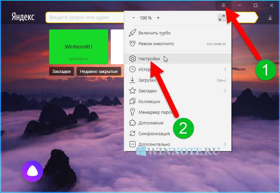Click the download arrow icon beside Загрузки
The image size is (280, 193).
132,80
